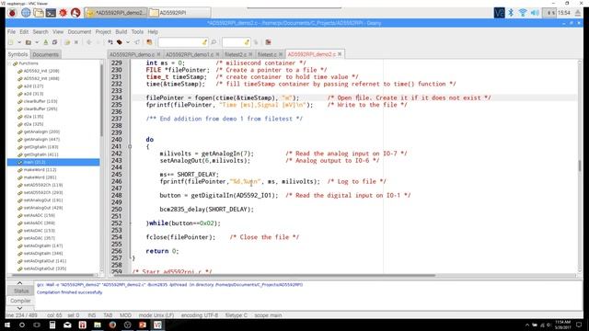Launch the terminal from Pi panel
Image resolution: width=589 pixels, height=331 pixels.
(51, 13)
